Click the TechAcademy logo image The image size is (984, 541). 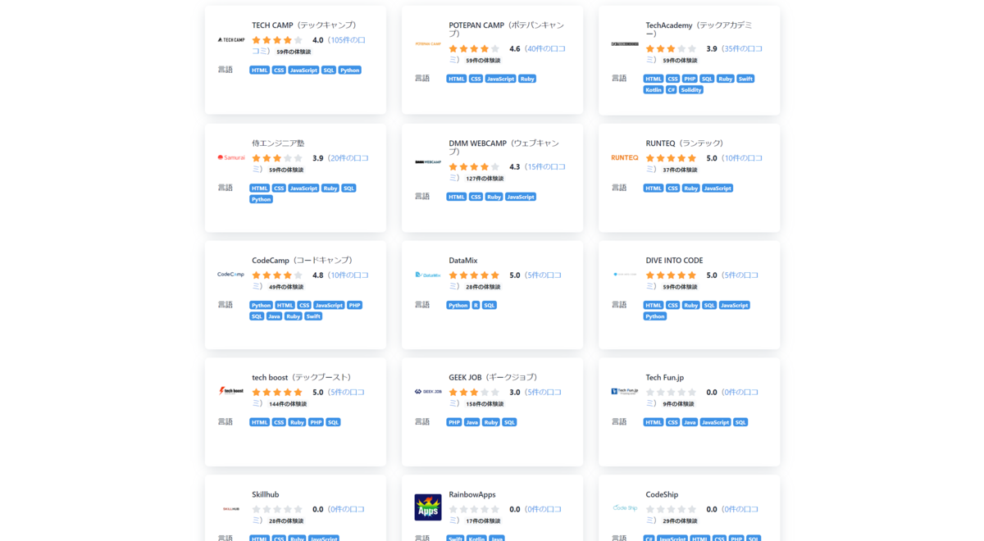tap(625, 43)
